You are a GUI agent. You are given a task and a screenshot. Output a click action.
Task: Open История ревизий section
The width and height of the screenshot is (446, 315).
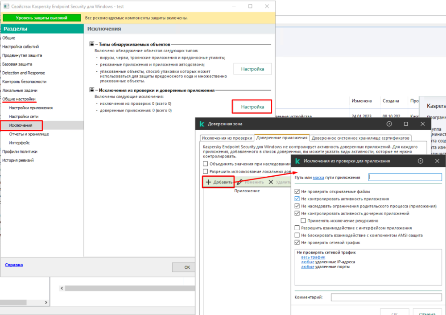point(18,161)
